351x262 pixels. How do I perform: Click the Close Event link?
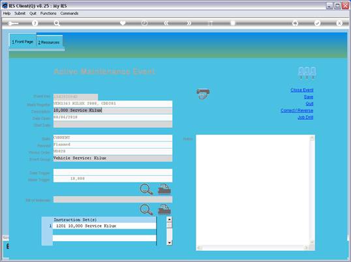(x=302, y=90)
